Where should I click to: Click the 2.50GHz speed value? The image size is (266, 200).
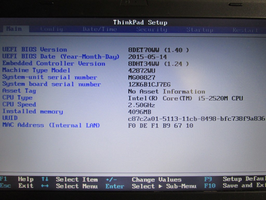[142, 105]
